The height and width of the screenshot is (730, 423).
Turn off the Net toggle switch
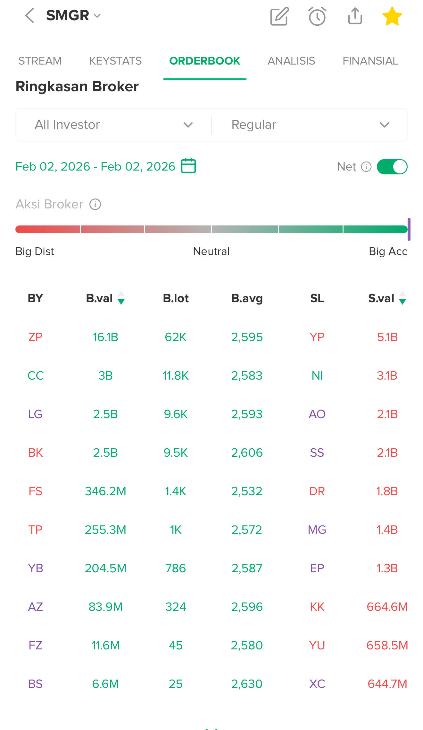pyautogui.click(x=392, y=167)
